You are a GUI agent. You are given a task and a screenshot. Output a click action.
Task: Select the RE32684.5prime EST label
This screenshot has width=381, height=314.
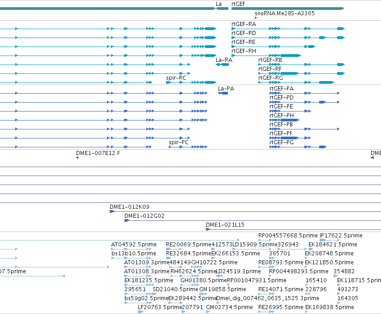coord(189,254)
